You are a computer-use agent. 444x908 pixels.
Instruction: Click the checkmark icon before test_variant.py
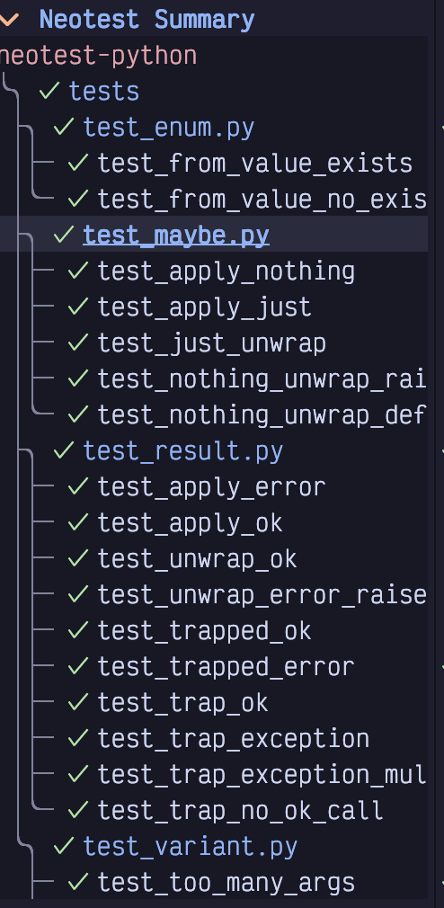click(x=64, y=846)
